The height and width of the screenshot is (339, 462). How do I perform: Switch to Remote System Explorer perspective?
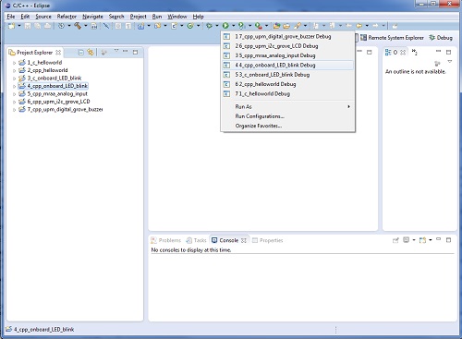(x=392, y=38)
